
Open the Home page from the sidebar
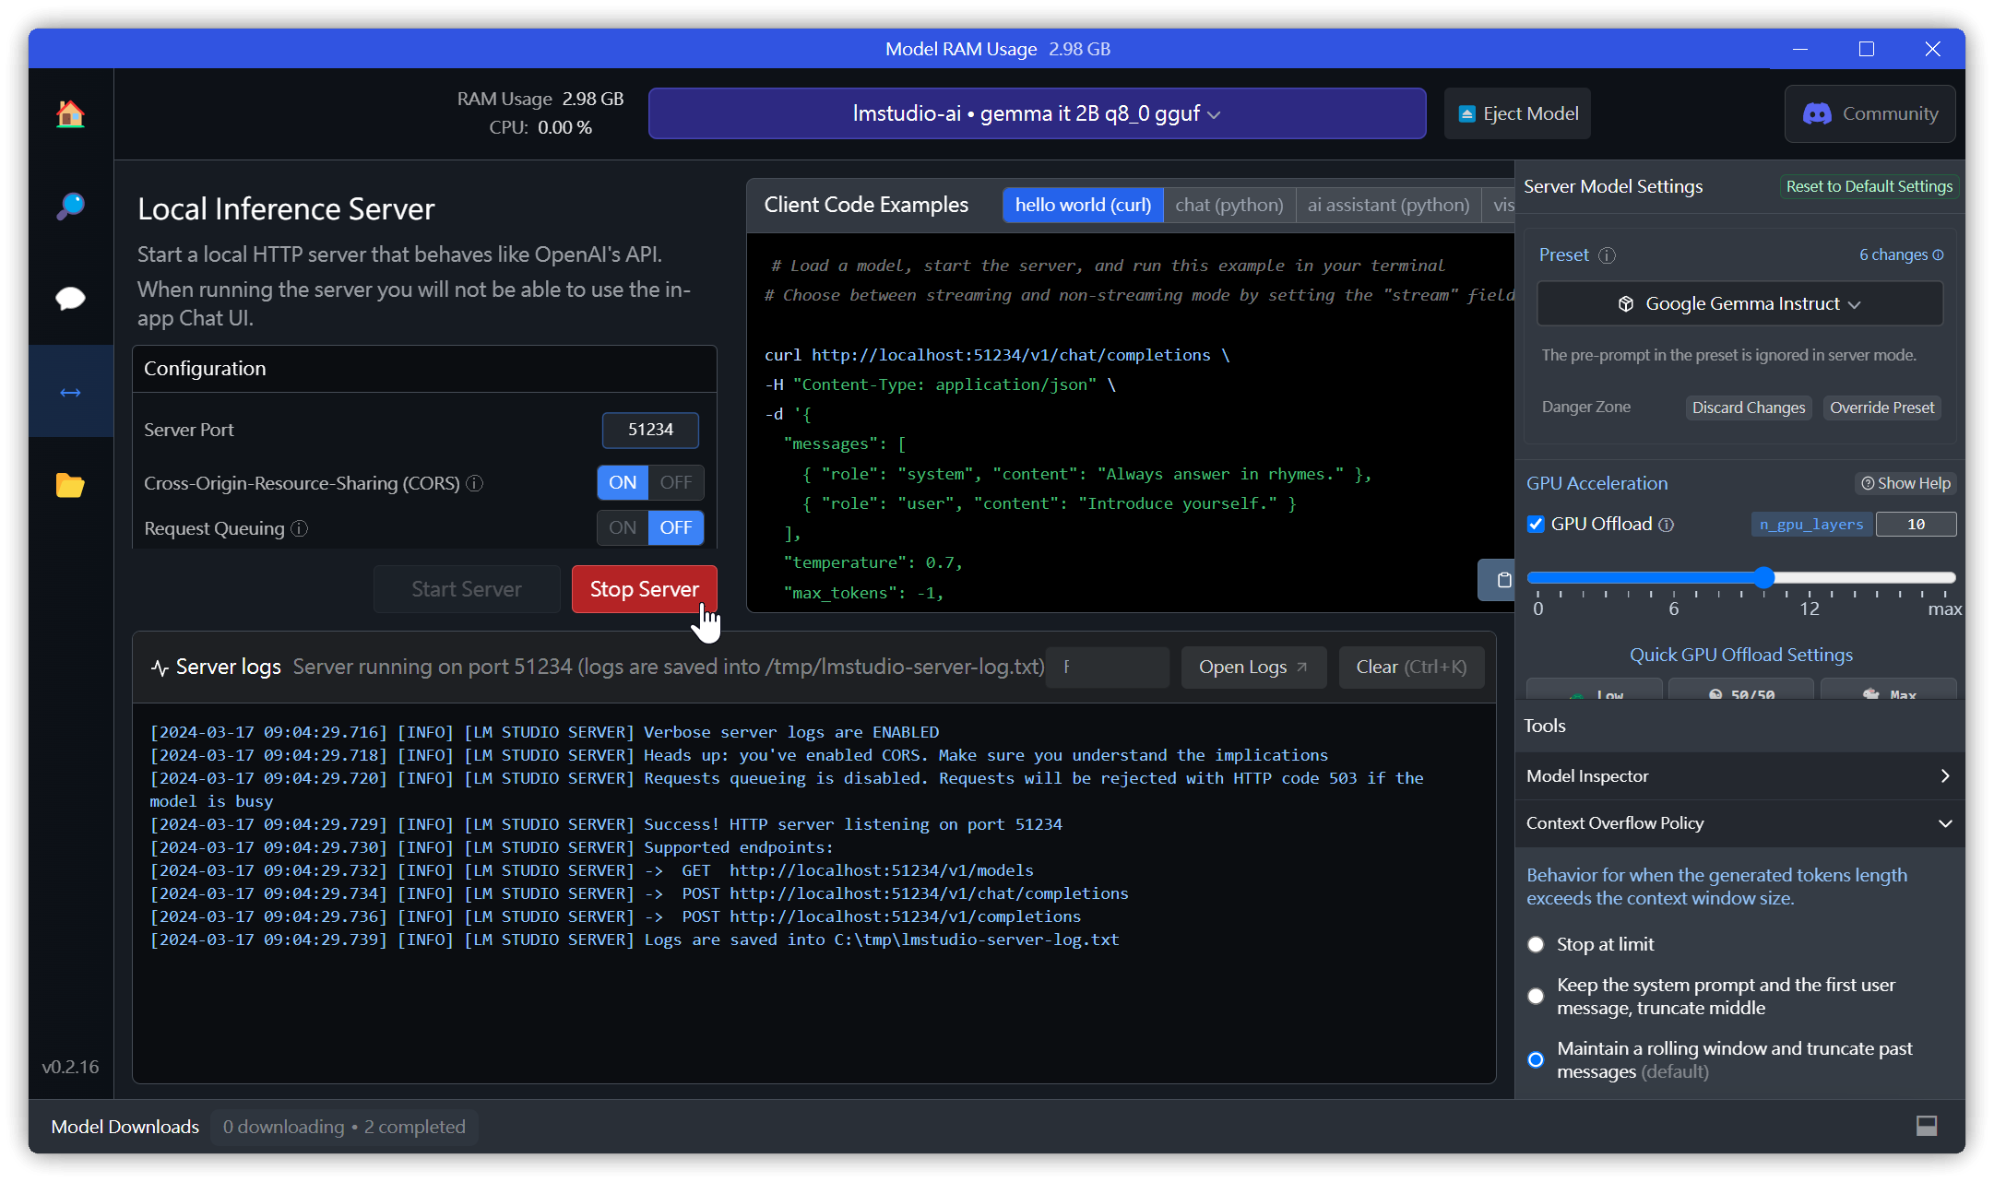coord(70,114)
